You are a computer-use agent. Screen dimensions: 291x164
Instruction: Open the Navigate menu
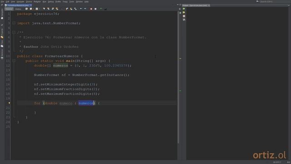pos(20,2)
